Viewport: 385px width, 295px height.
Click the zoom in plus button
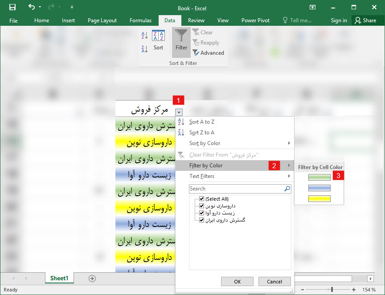353,290
